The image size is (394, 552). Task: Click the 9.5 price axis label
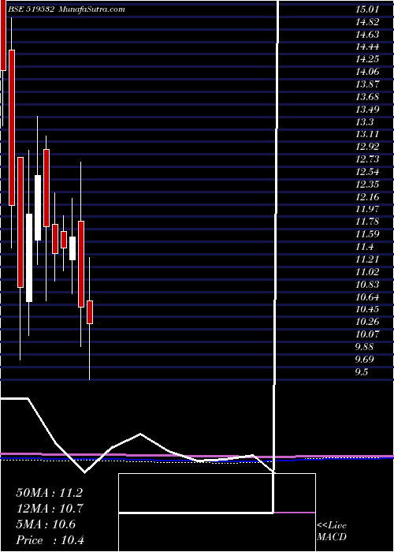pyautogui.click(x=362, y=372)
